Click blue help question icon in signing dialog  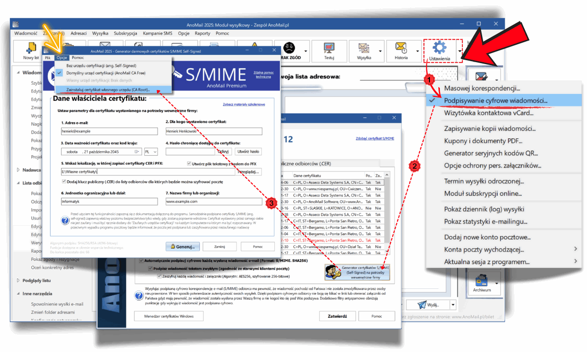[139, 295]
